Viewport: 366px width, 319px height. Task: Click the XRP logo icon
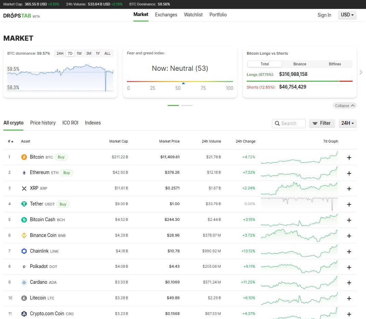[24, 188]
